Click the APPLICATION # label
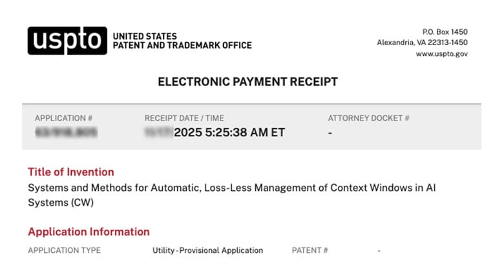Image resolution: width=504 pixels, height=258 pixels. [x=64, y=118]
